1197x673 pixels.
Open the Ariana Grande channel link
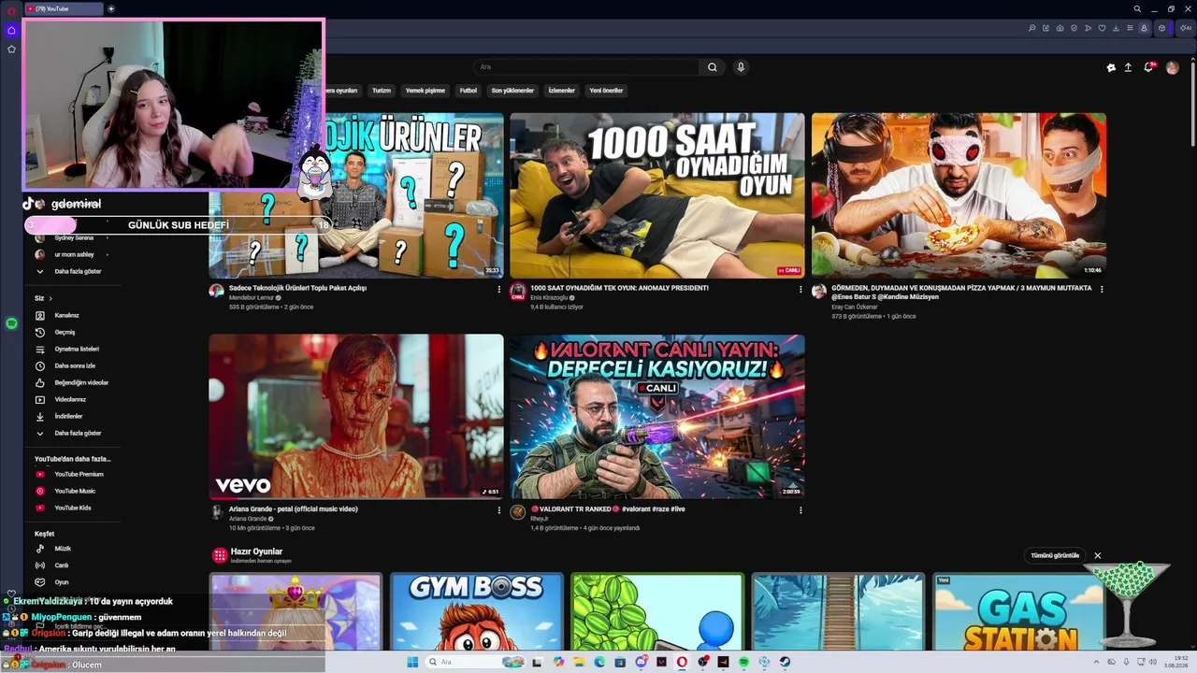tap(248, 519)
